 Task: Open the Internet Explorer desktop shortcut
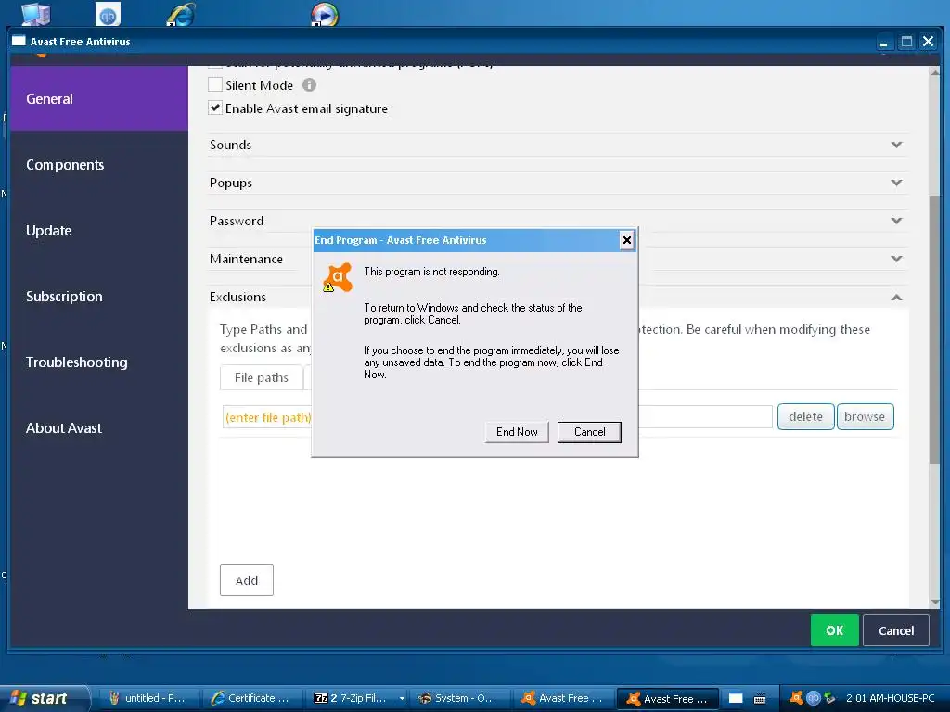[181, 13]
